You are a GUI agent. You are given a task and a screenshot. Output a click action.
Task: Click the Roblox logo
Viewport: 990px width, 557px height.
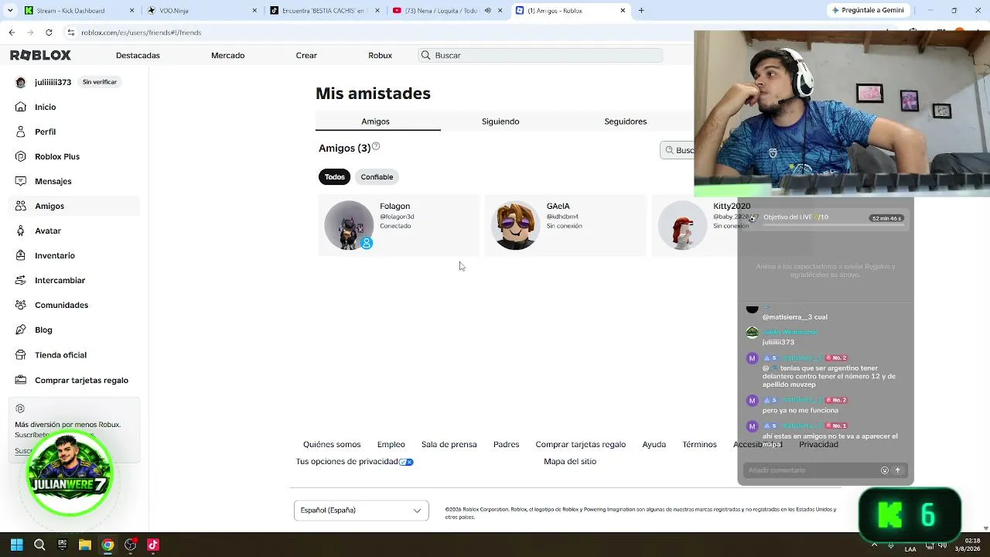[40, 55]
